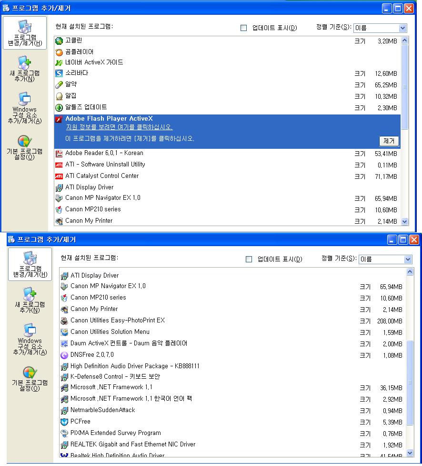Screen dimensions: 422x466
Task: Select 프로그램 변경/제거 in the bottom window
Action: tap(30, 264)
